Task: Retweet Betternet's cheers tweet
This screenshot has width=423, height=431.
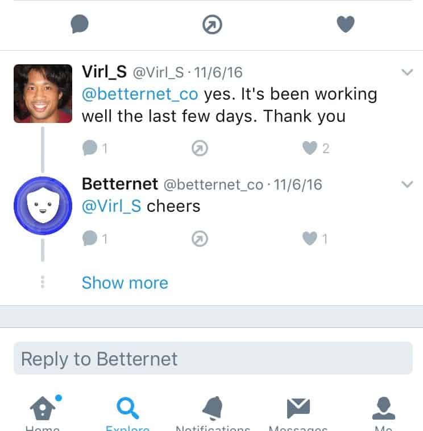Action: point(200,239)
